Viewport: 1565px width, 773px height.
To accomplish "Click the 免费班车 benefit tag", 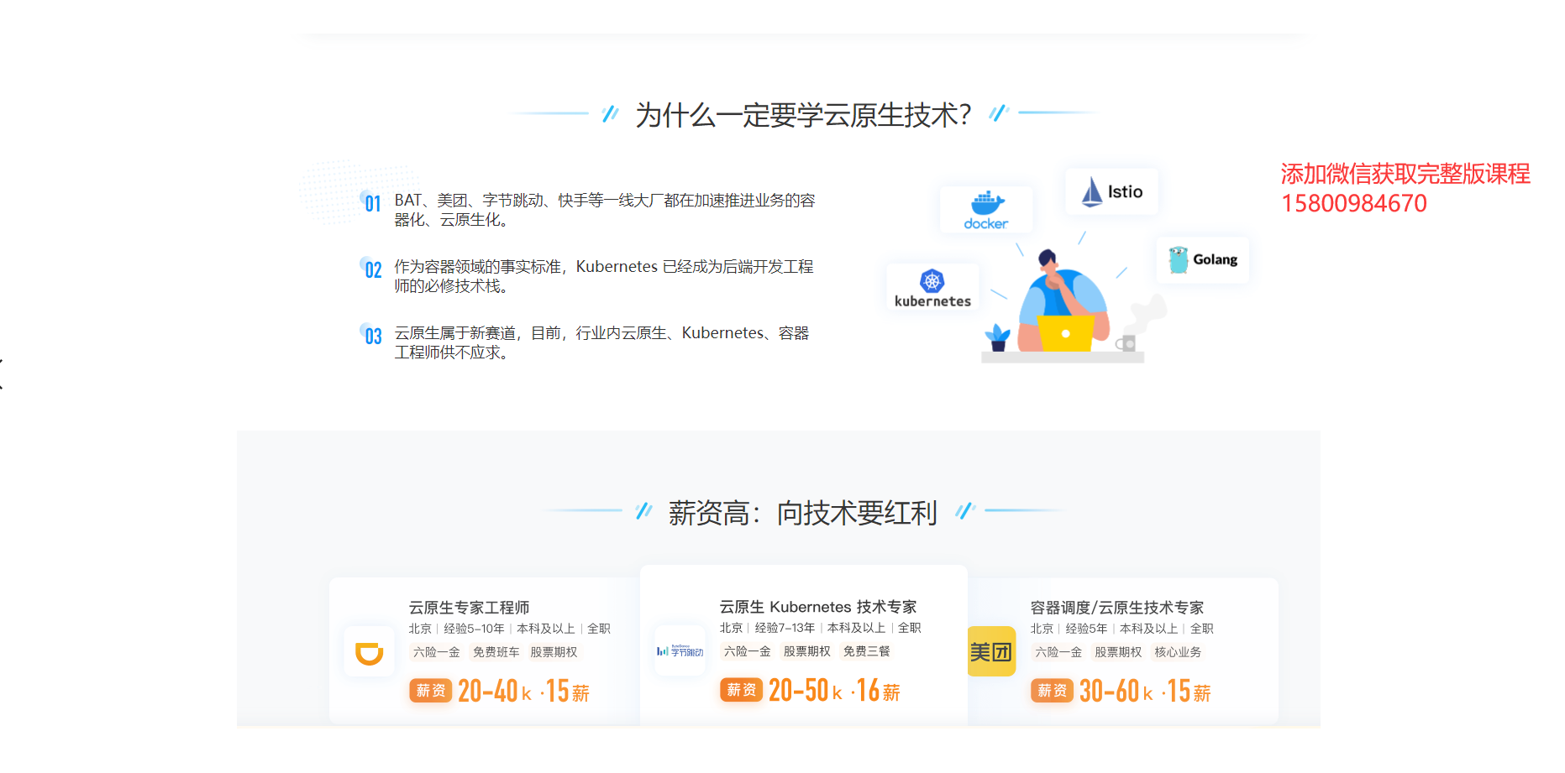I will [x=496, y=652].
